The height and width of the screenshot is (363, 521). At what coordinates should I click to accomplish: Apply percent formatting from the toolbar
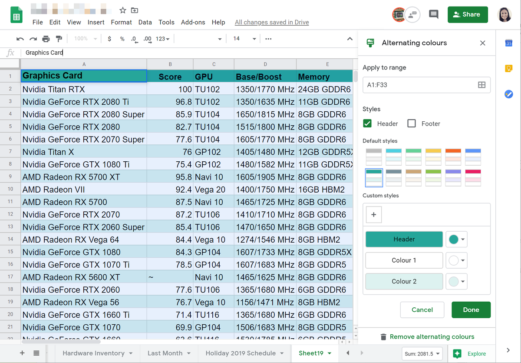[122, 39]
